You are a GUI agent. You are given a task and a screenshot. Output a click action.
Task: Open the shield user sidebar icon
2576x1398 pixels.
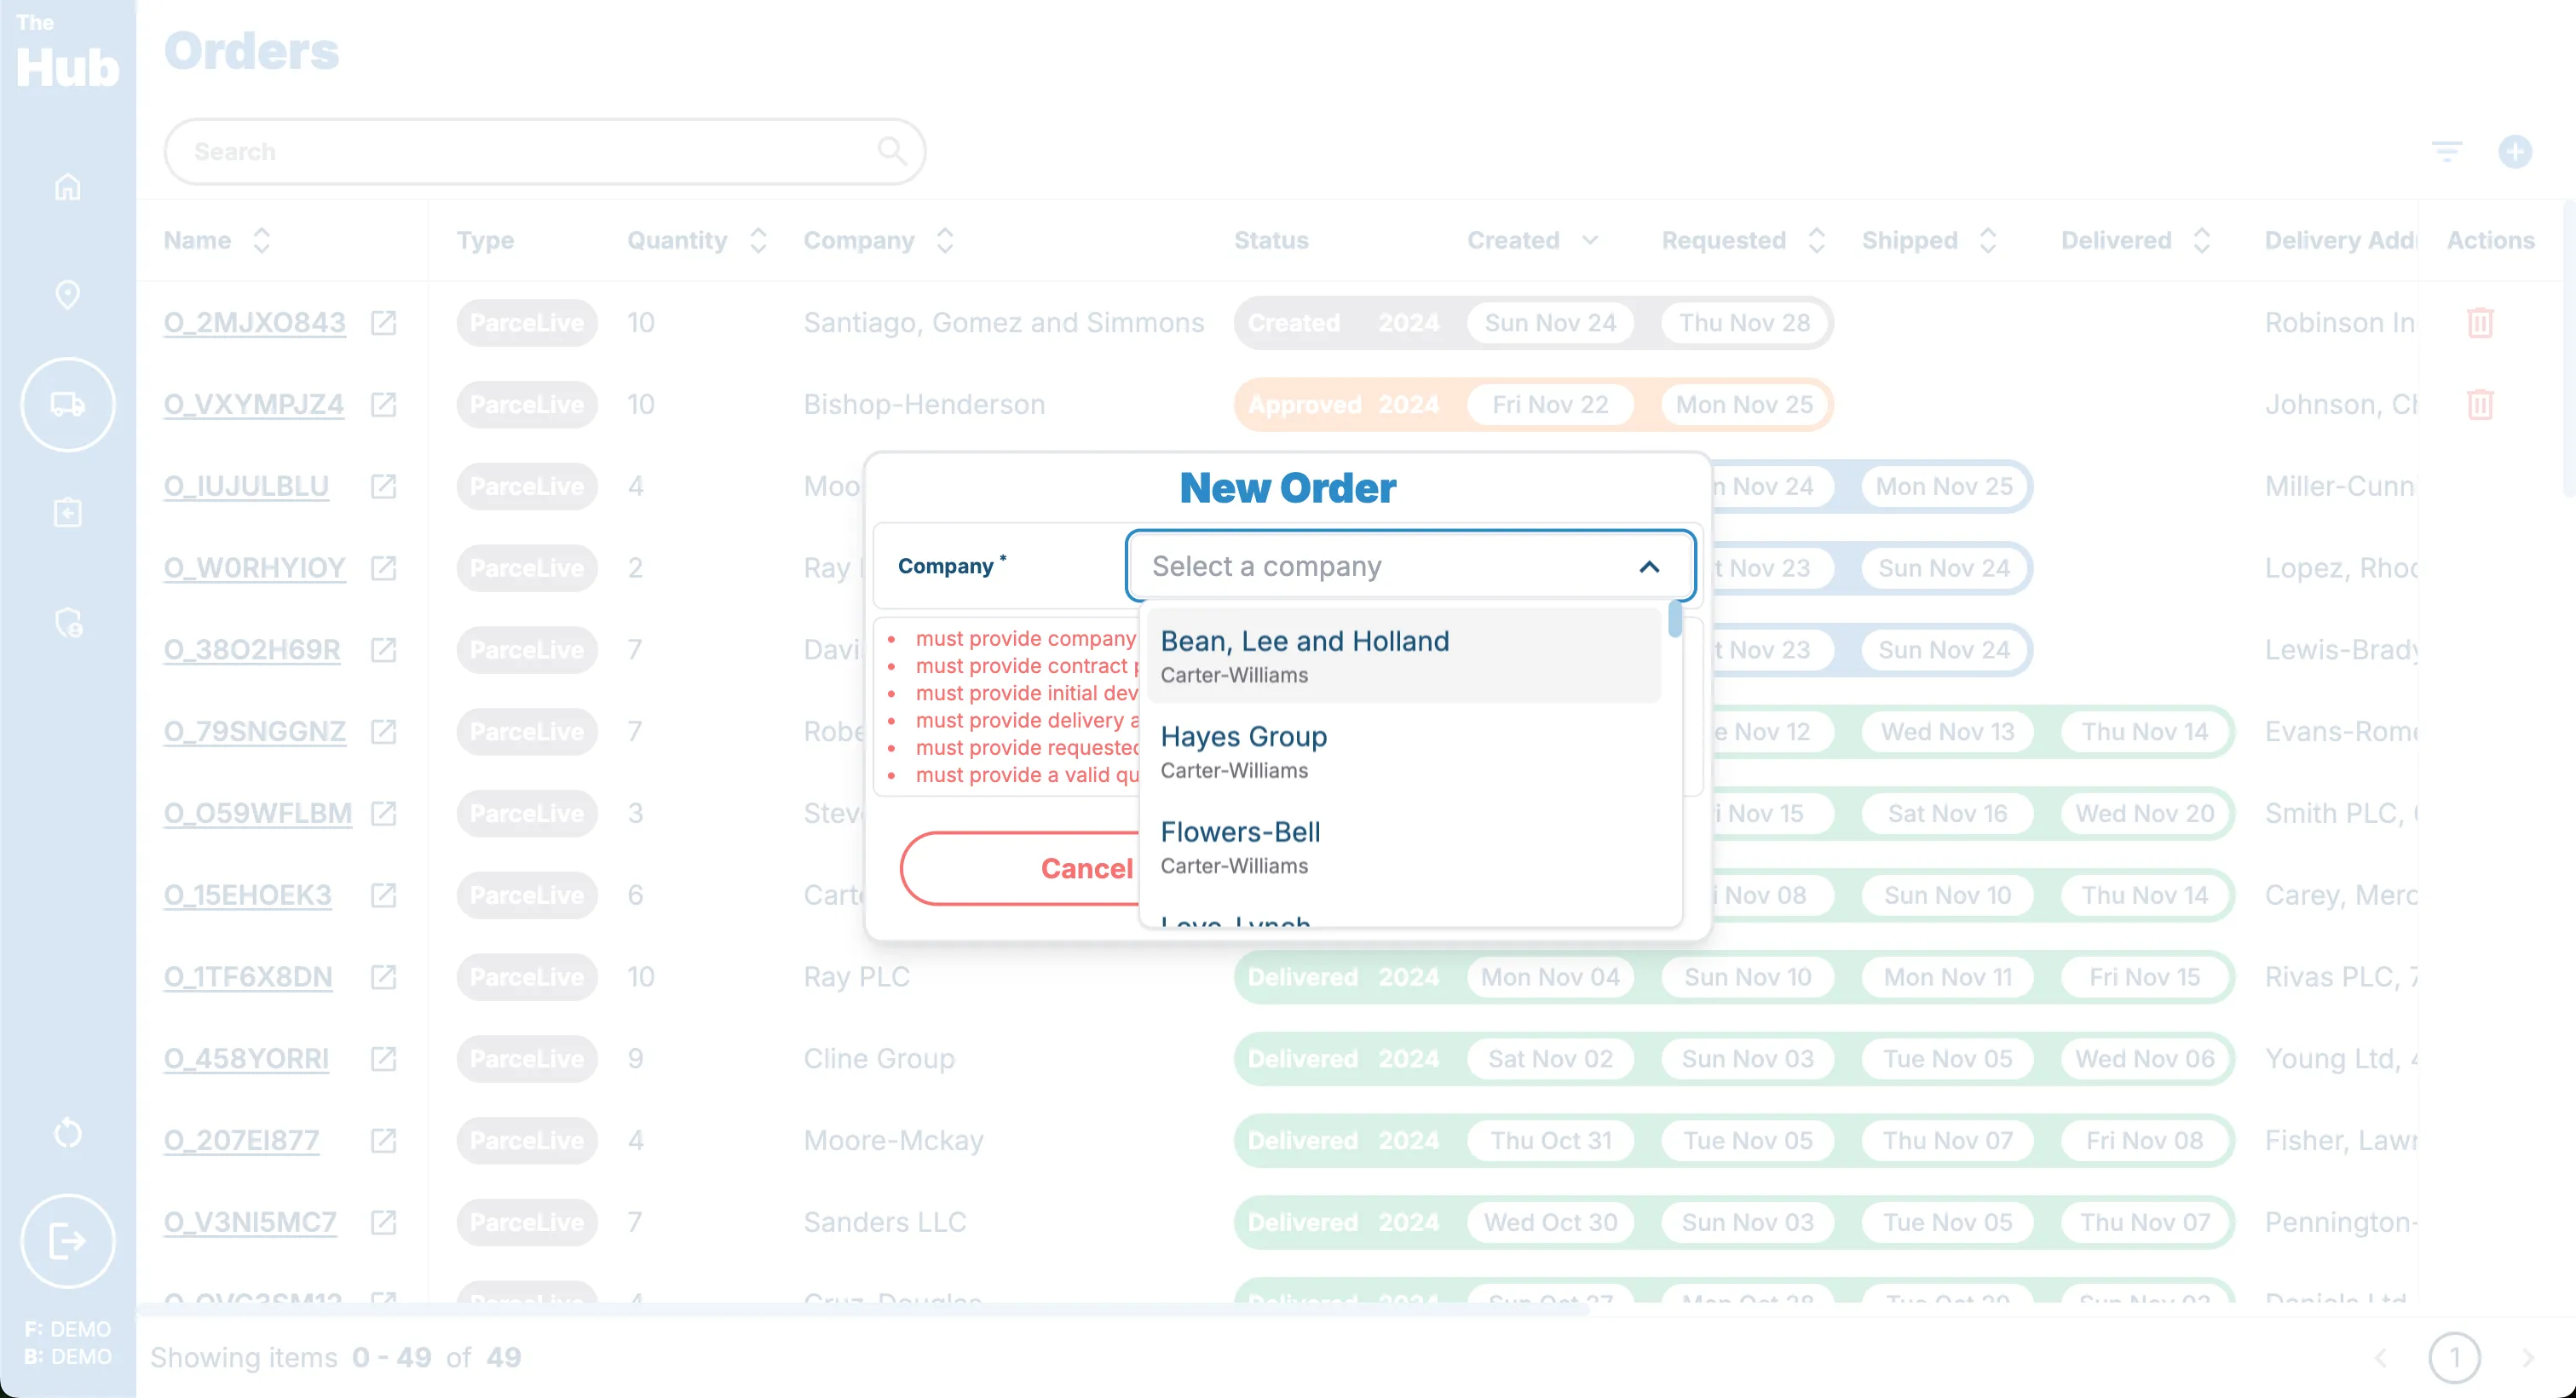[x=68, y=622]
